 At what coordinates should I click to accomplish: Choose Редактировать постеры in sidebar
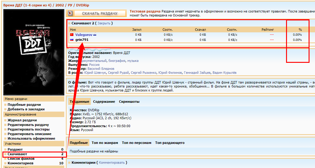(x=28, y=129)
